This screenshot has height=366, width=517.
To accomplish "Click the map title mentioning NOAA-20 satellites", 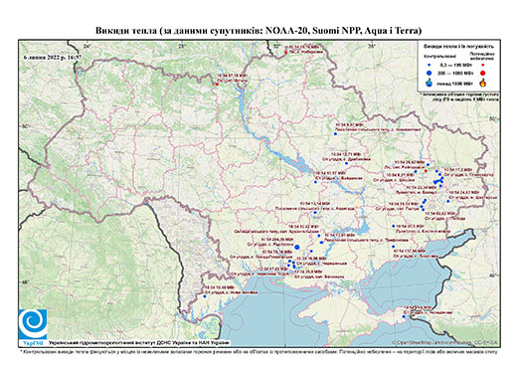I will pos(258,31).
